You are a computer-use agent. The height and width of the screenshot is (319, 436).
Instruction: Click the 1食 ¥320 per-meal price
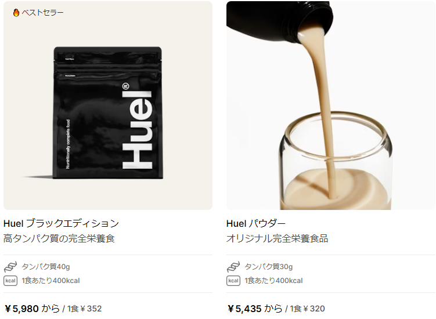click(307, 309)
